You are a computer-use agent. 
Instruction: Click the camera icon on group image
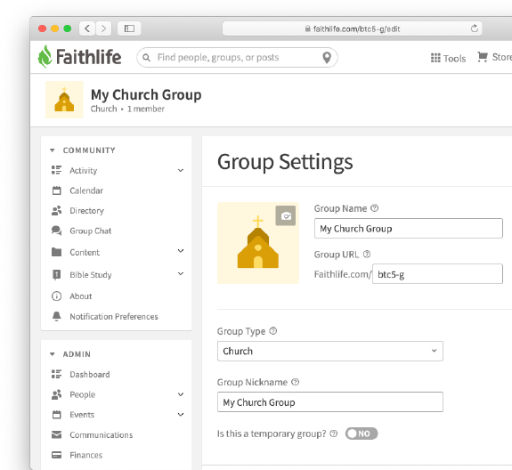point(286,215)
